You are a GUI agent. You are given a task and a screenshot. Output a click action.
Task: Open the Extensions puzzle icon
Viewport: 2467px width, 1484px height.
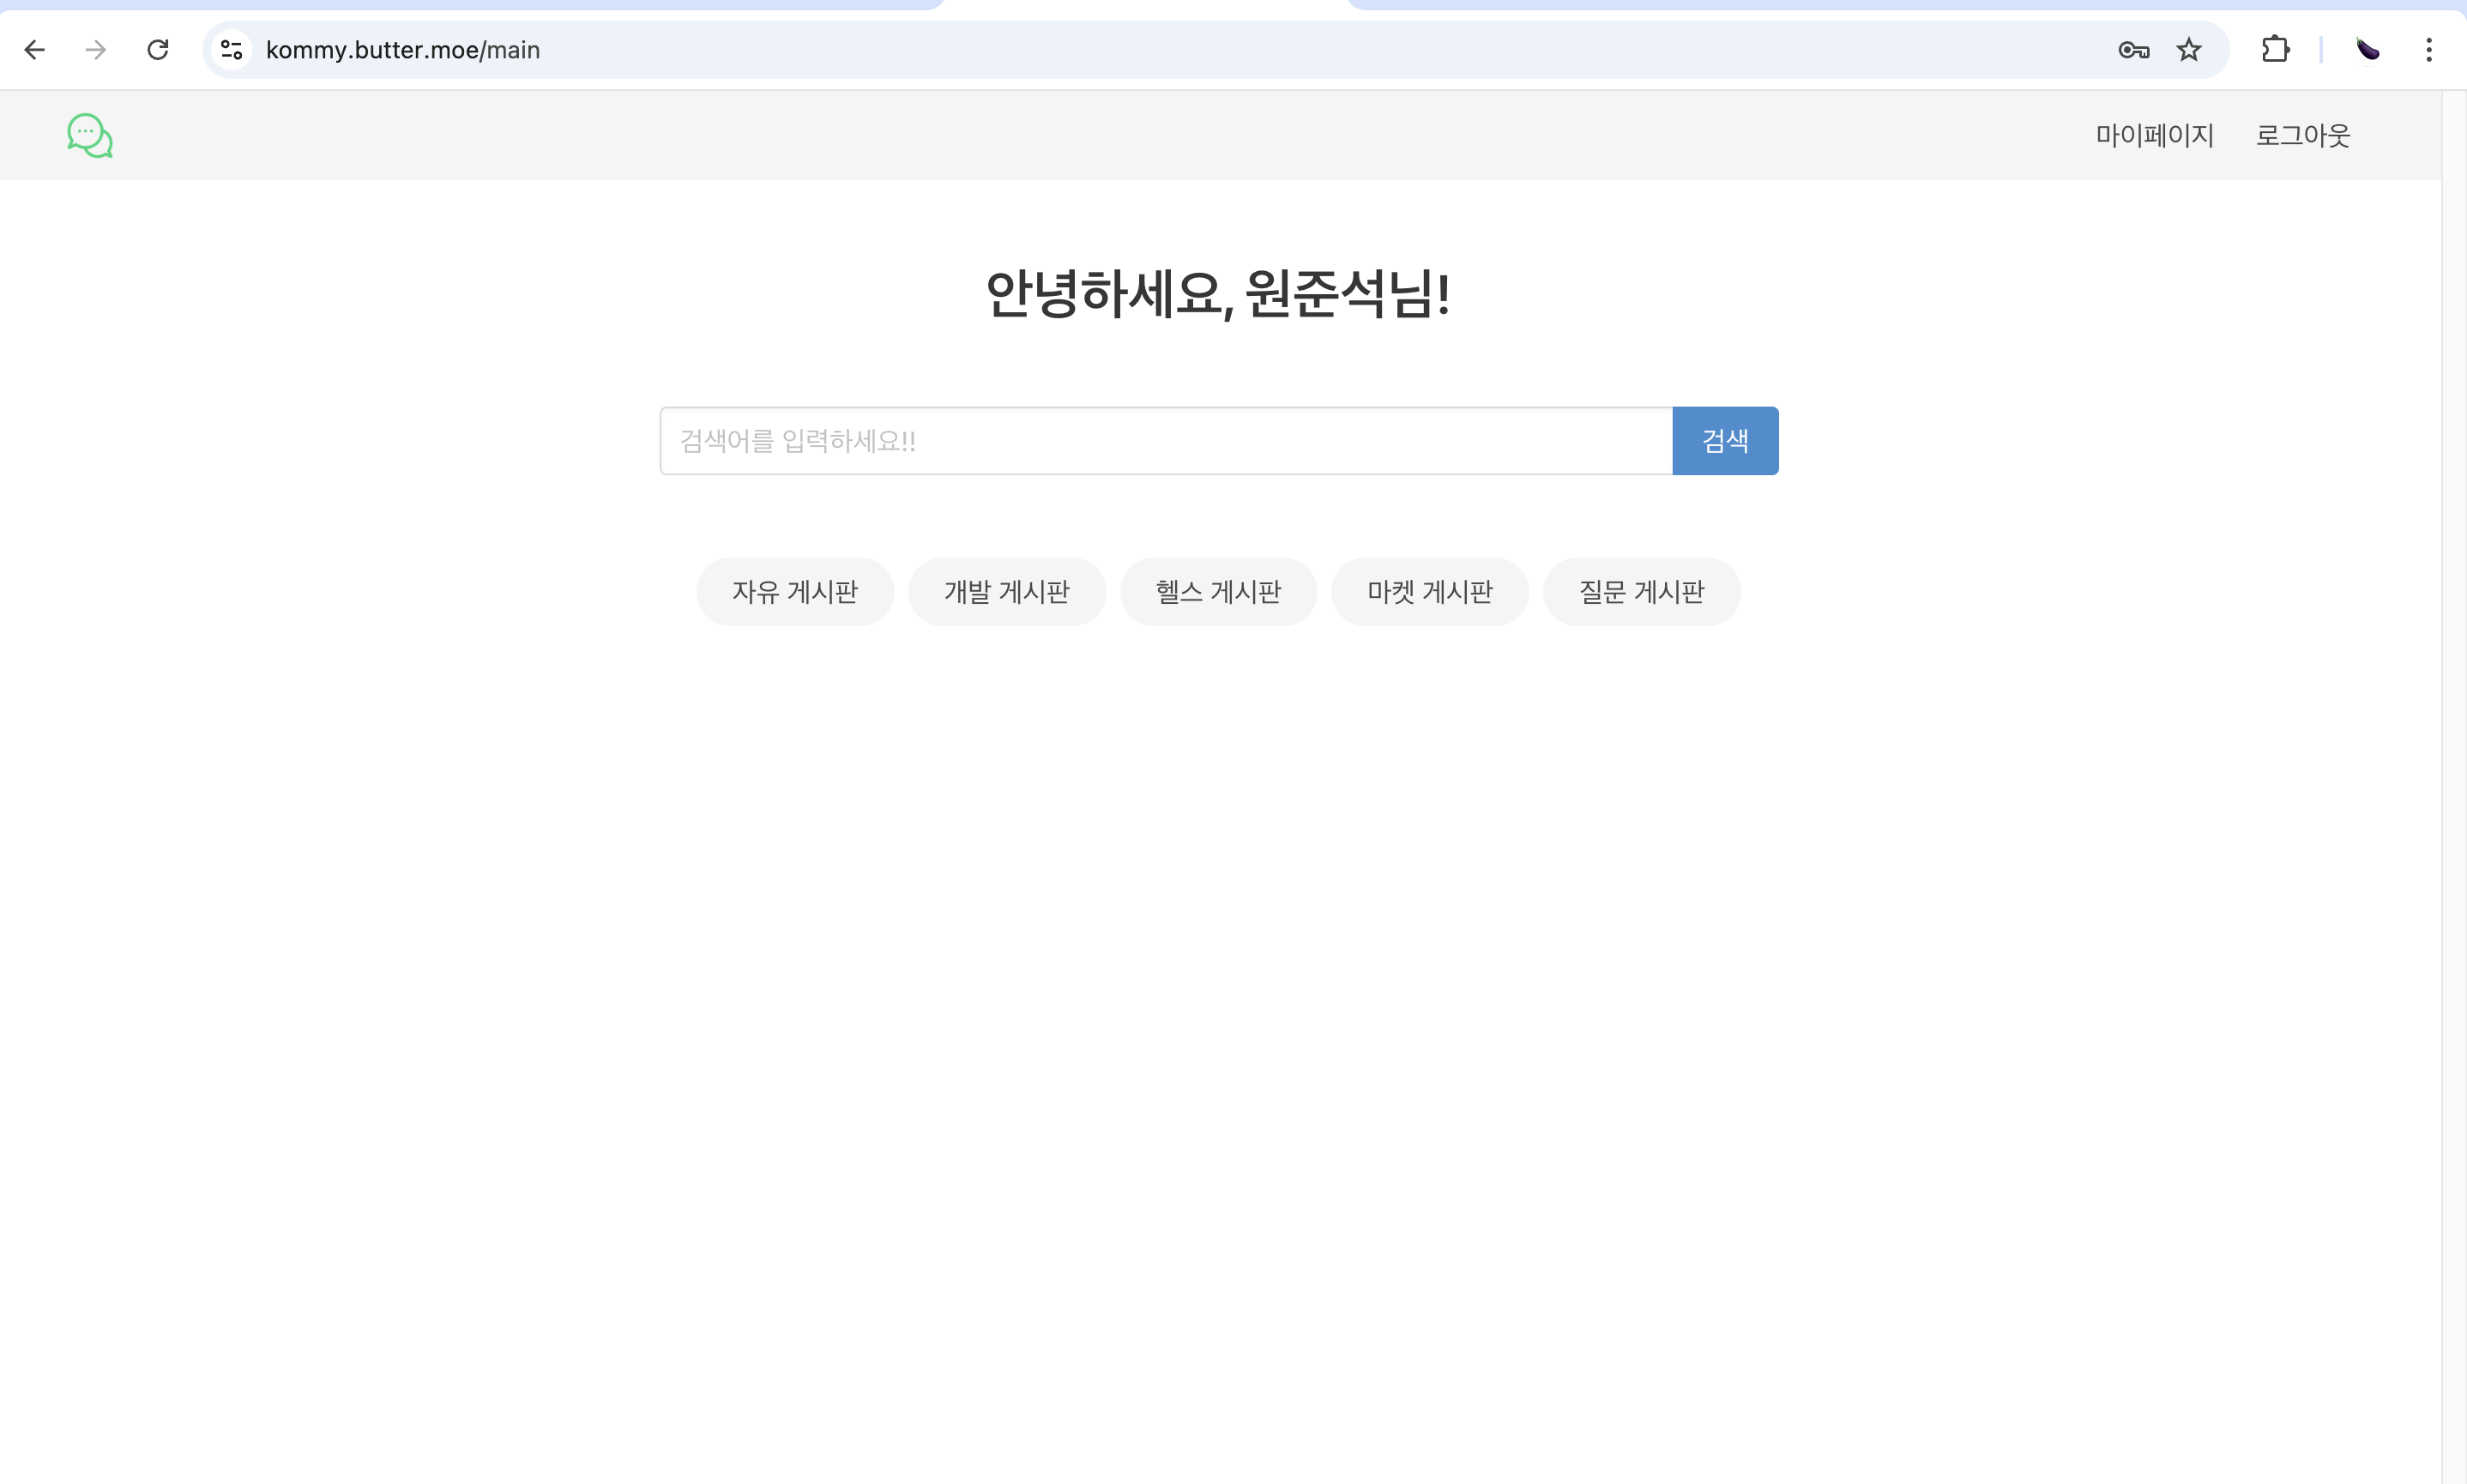tap(2275, 50)
